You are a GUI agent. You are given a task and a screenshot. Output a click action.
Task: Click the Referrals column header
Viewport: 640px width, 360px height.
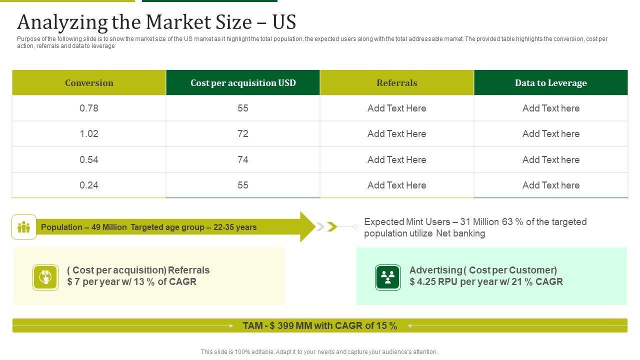(x=397, y=83)
